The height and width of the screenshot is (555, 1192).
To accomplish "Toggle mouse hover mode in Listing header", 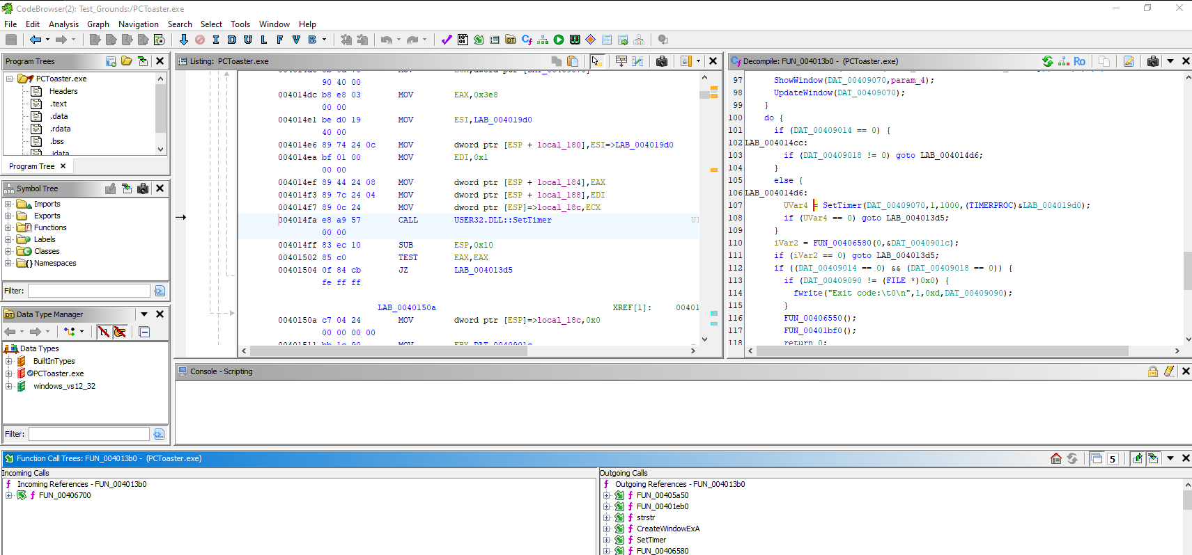I will (x=596, y=61).
